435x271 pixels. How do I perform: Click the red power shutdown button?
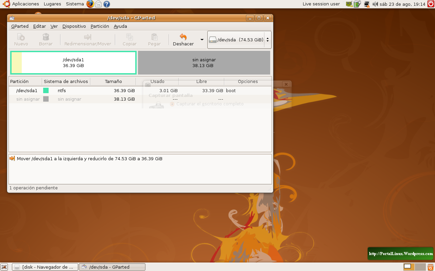coord(431,4)
